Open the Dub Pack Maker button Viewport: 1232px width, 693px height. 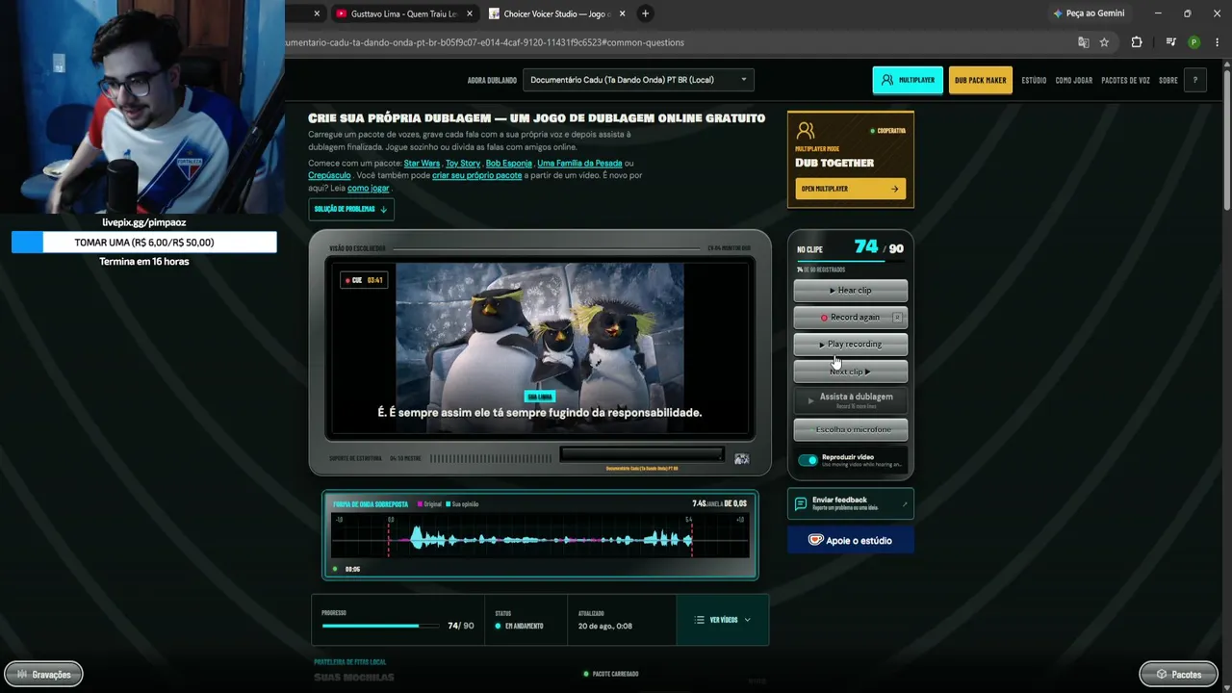[981, 80]
